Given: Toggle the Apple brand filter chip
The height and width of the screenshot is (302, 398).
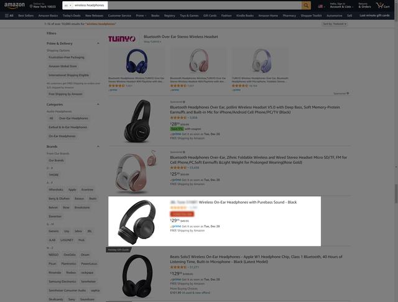Looking at the screenshot, I should [72, 190].
